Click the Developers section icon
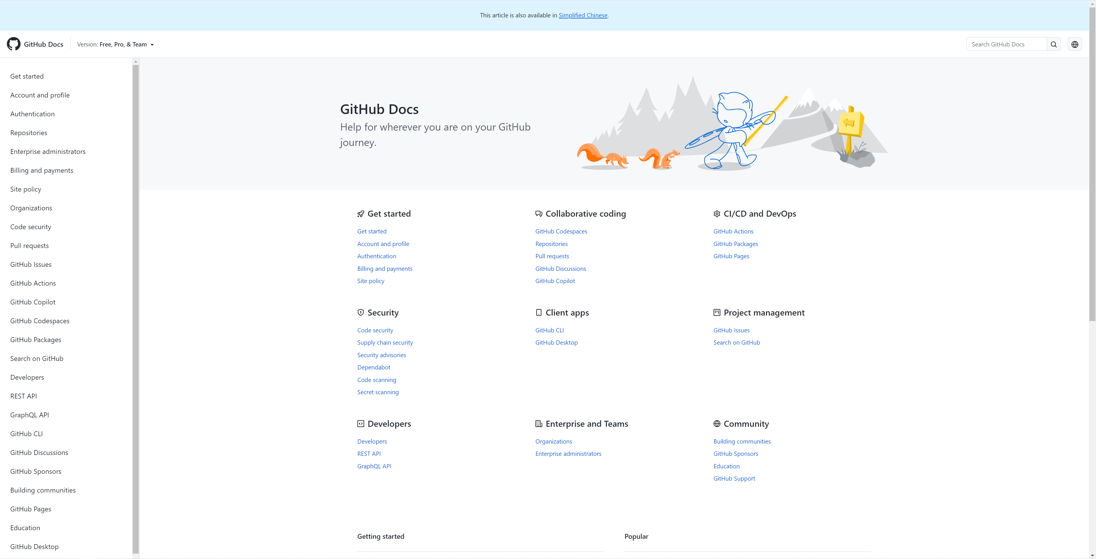Viewport: 1096px width, 559px height. (360, 424)
